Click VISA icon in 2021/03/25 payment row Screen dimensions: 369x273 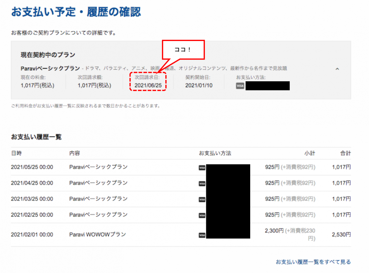pos(202,199)
